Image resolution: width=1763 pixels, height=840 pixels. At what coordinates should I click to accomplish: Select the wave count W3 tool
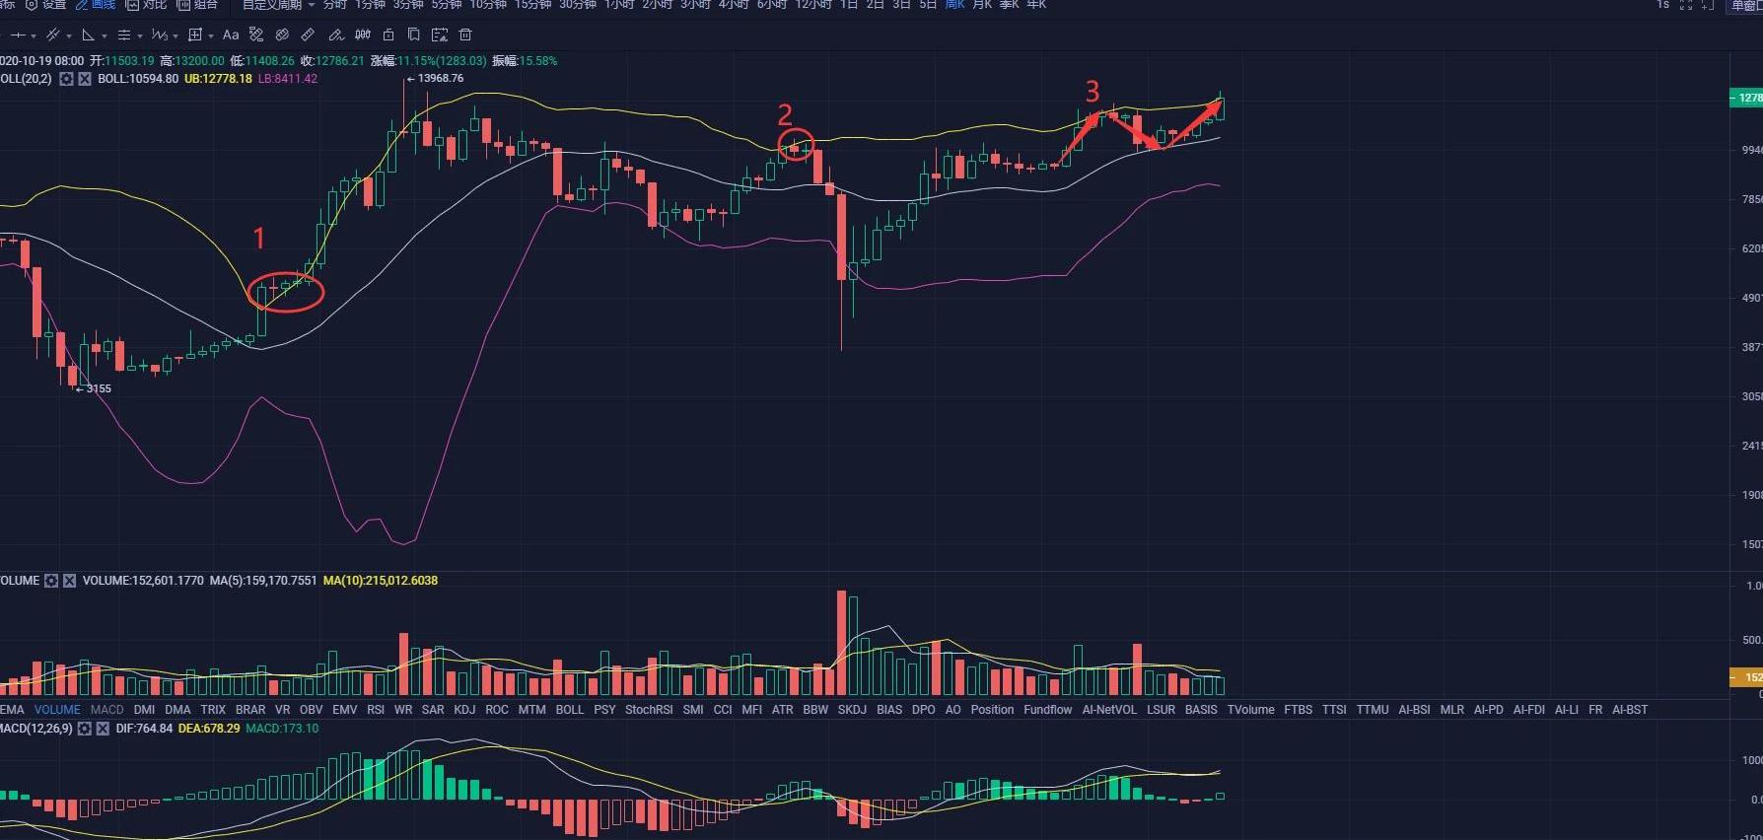(160, 35)
